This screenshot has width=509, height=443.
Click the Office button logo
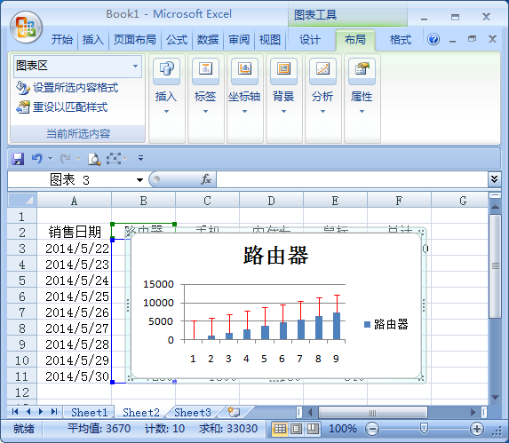pyautogui.click(x=26, y=28)
